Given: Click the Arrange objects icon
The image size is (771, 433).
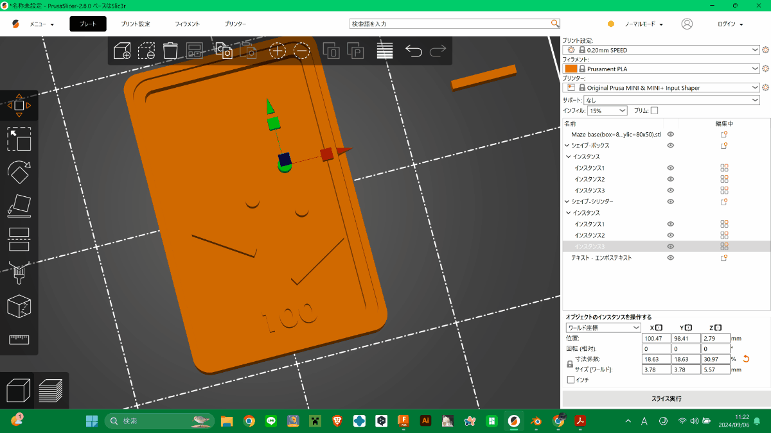Looking at the screenshot, I should 194,51.
